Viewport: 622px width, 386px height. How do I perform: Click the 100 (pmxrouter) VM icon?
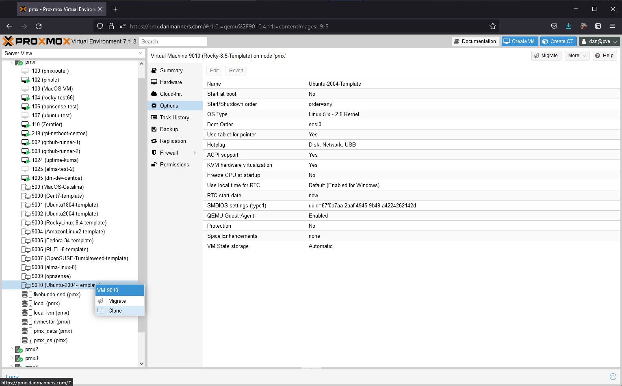pyautogui.click(x=25, y=71)
